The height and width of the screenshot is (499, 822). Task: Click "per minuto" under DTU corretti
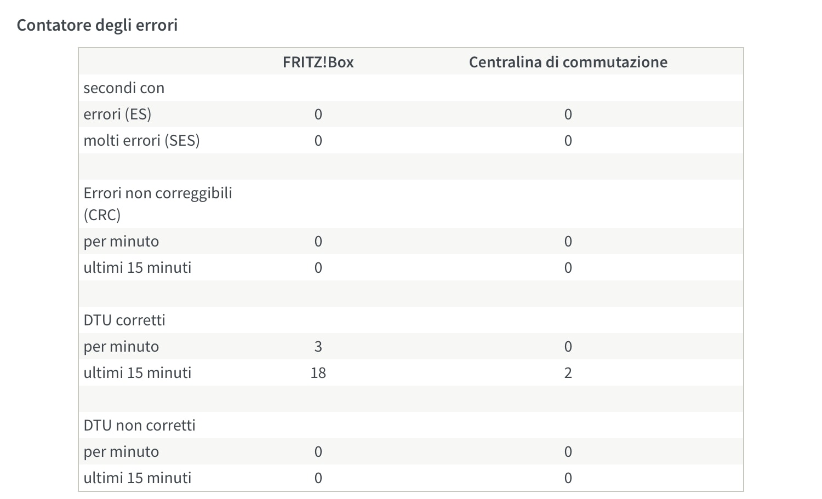pyautogui.click(x=121, y=347)
